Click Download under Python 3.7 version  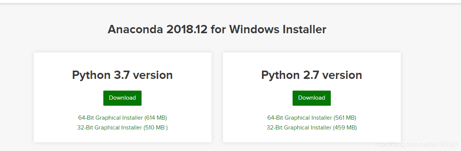click(122, 98)
